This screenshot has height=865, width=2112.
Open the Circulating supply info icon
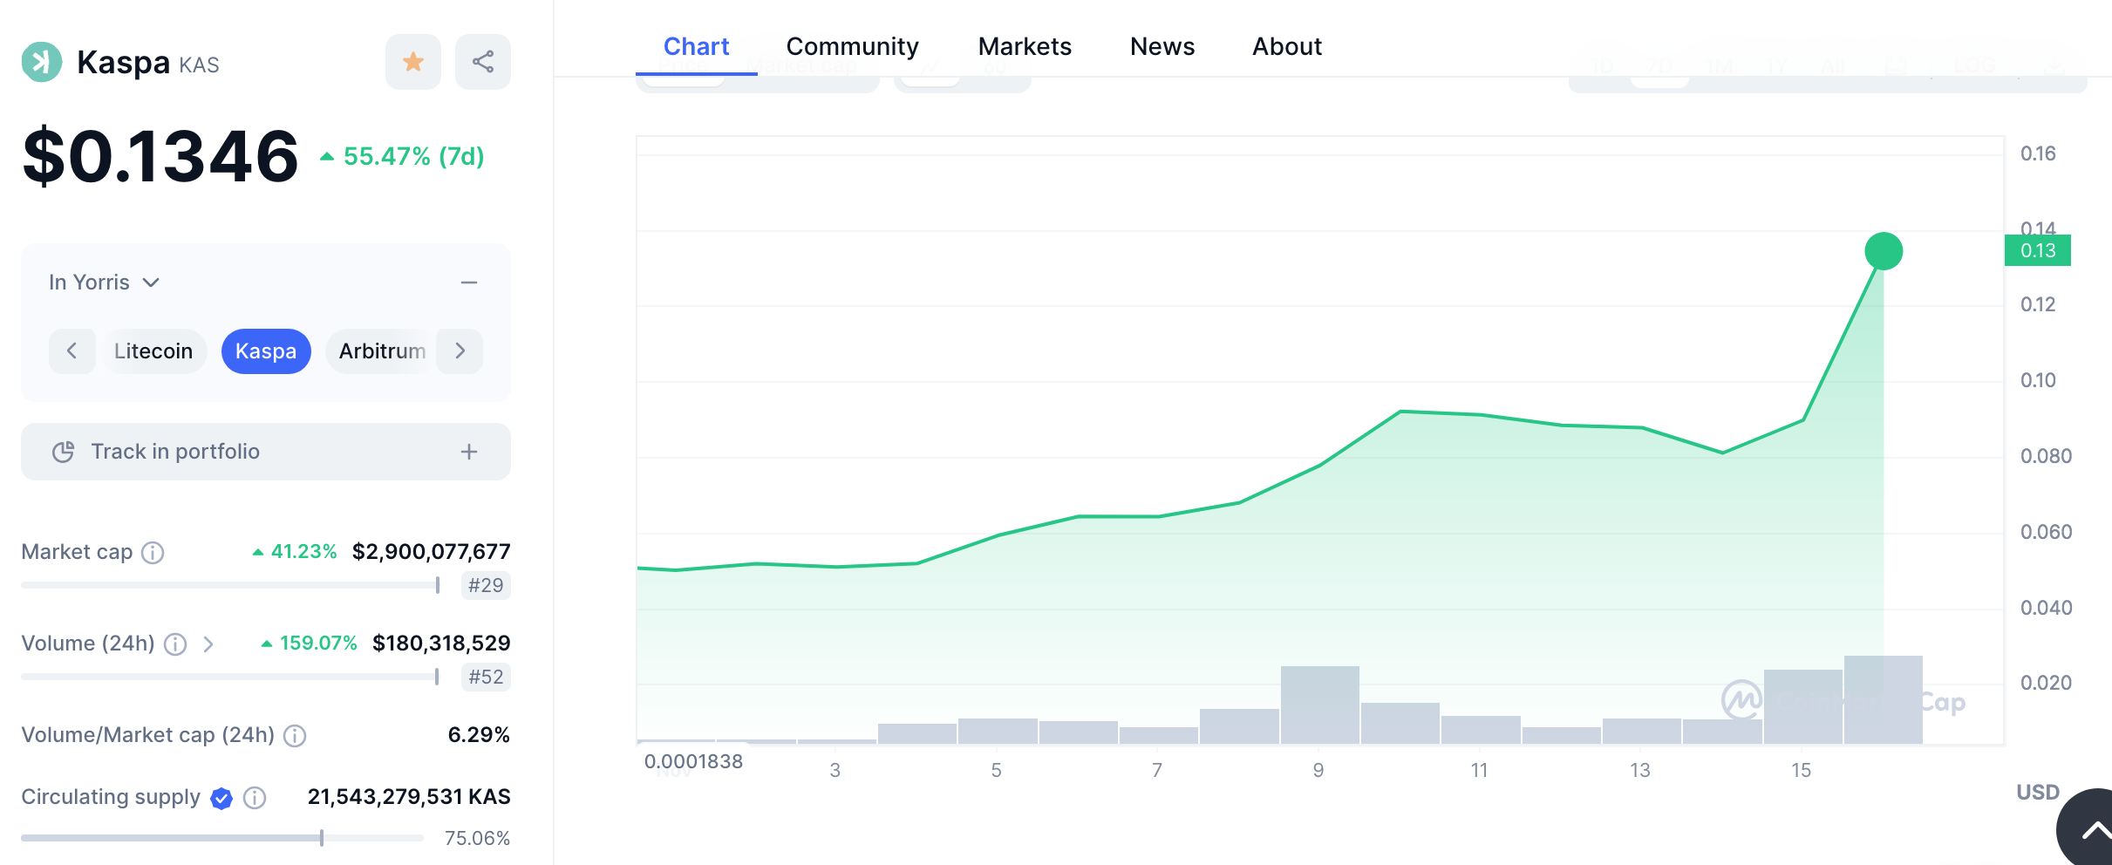coord(255,798)
